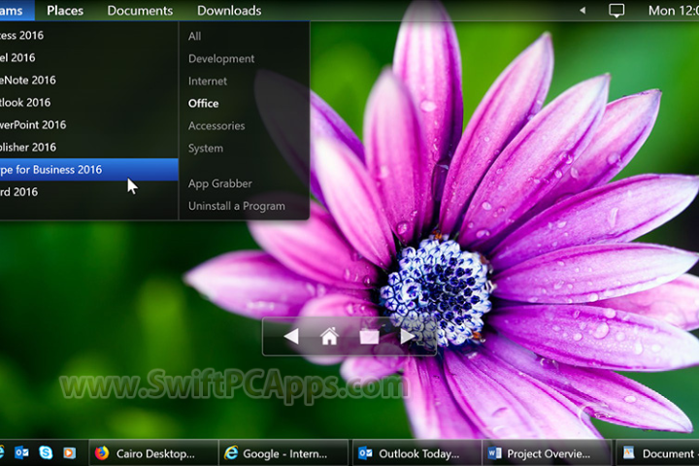The width and height of the screenshot is (699, 466).
Task: Go forward with the desktop navigation arrow
Action: click(408, 336)
